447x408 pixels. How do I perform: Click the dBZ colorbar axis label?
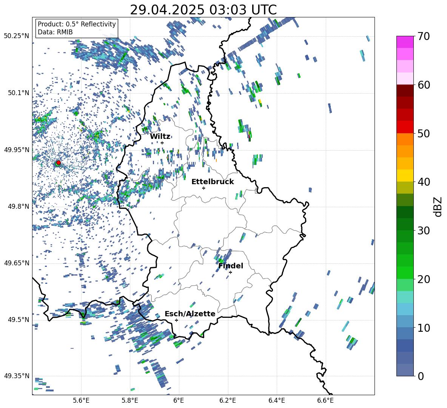click(438, 206)
